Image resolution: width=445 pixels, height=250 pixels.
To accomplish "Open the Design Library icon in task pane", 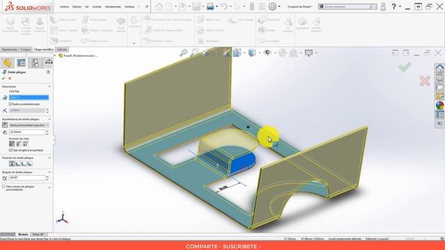I will 440,77.
